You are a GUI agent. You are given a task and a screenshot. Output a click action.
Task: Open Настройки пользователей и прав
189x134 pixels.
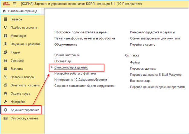tap(80, 32)
